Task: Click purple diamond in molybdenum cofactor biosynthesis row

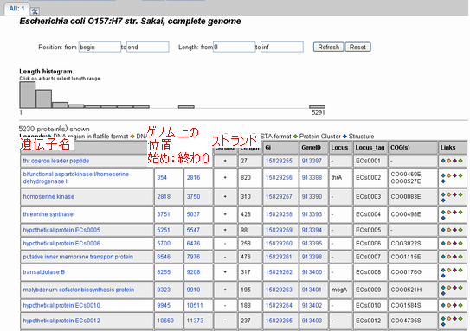Action: point(454,288)
